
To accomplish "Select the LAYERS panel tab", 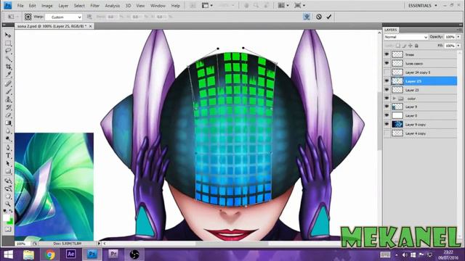I will tap(391, 30).
